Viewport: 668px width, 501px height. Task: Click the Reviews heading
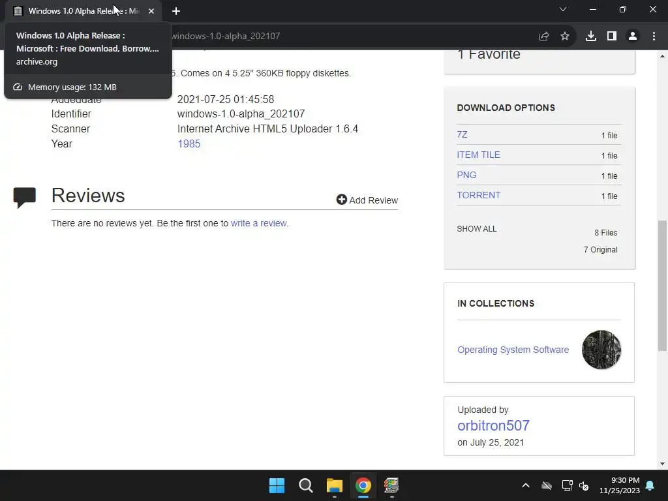click(x=88, y=196)
